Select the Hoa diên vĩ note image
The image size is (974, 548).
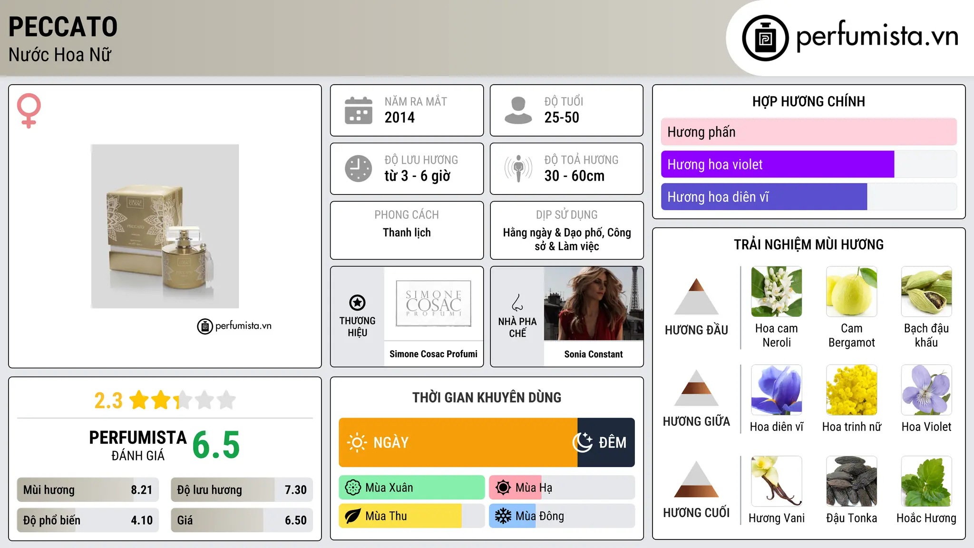point(777,390)
